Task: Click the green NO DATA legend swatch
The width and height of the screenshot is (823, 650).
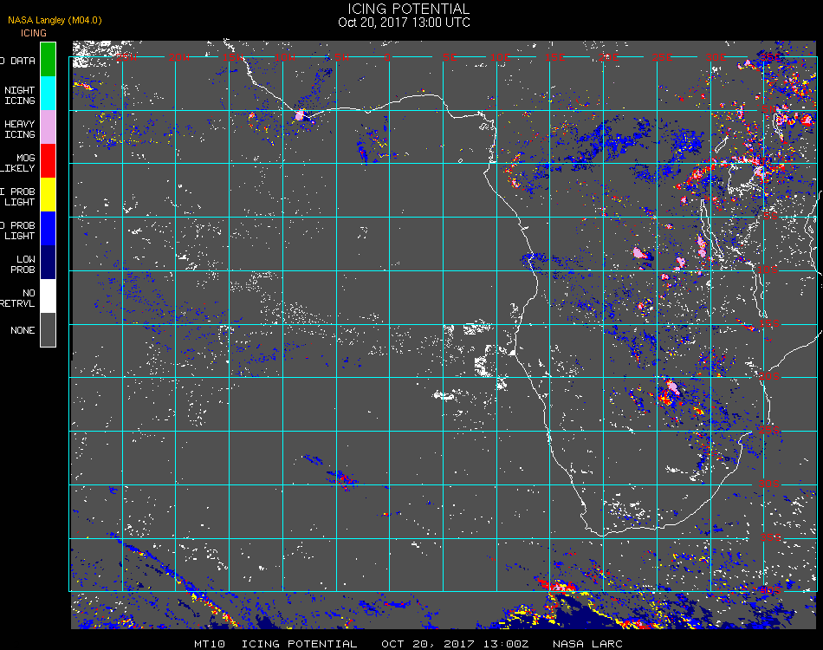Action: [x=48, y=59]
